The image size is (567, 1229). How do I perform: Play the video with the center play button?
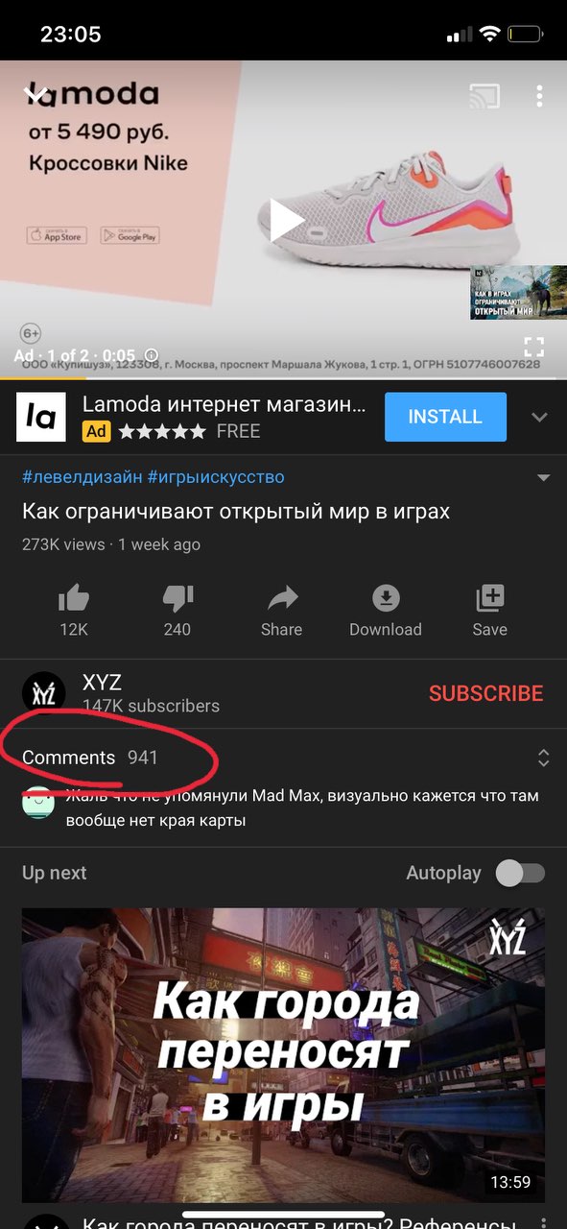click(x=286, y=221)
